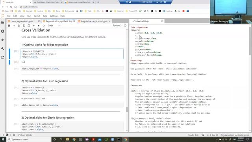The height and width of the screenshot is (142, 252).
Task: Click inside the ElasticNetCV code cell
Action: pos(72,127)
